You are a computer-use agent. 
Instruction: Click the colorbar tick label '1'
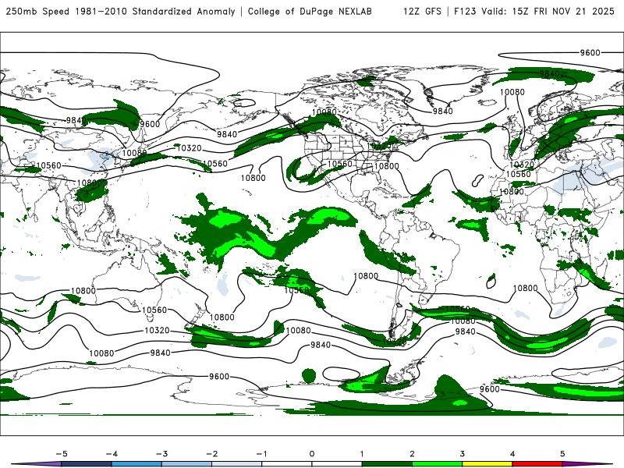coord(362,454)
